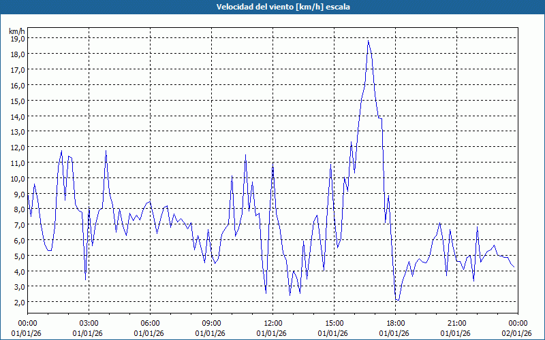Select the 12:00 time label
This screenshot has height=340, width=545.
click(x=272, y=323)
